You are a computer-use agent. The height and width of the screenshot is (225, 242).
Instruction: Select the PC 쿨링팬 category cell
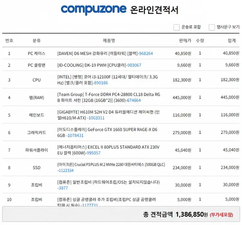[x=37, y=65]
